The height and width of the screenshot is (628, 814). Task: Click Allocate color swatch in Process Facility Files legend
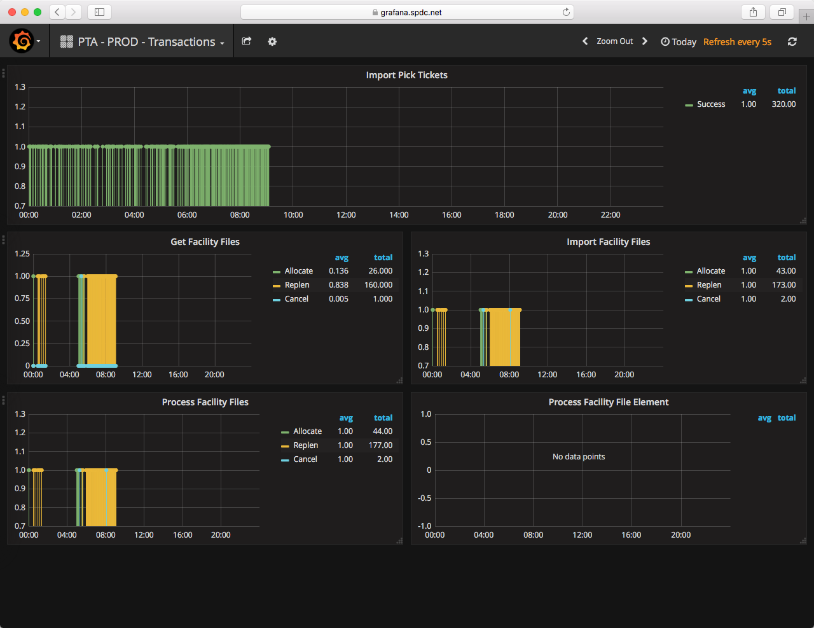[285, 432]
